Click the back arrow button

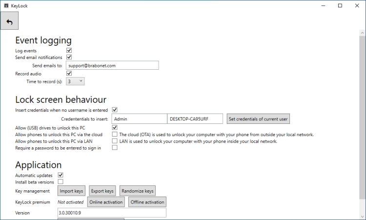tap(9, 20)
